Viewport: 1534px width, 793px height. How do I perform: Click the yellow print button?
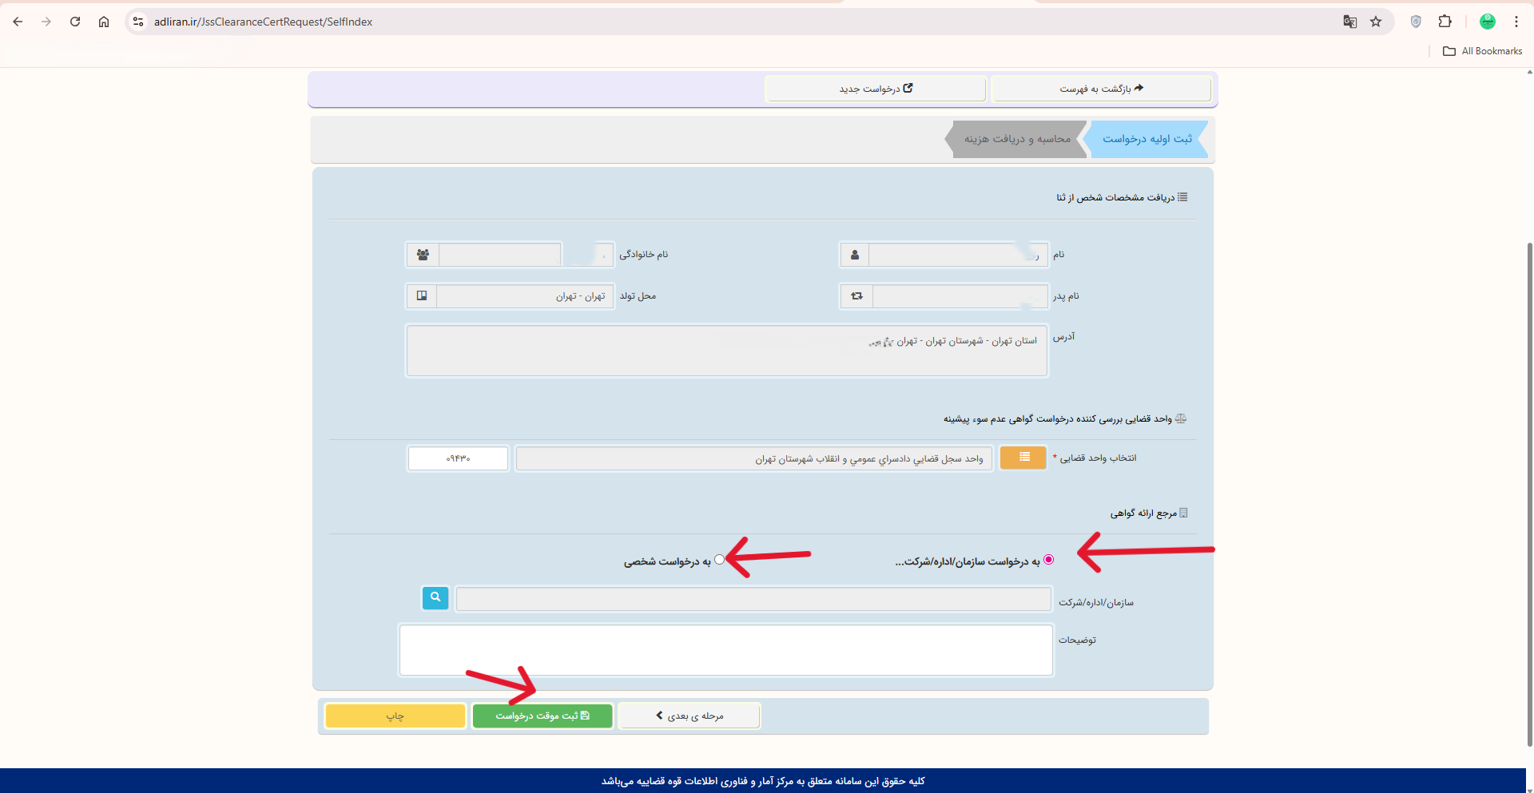point(395,716)
